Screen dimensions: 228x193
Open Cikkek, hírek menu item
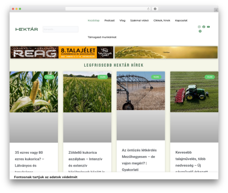[x=162, y=21]
